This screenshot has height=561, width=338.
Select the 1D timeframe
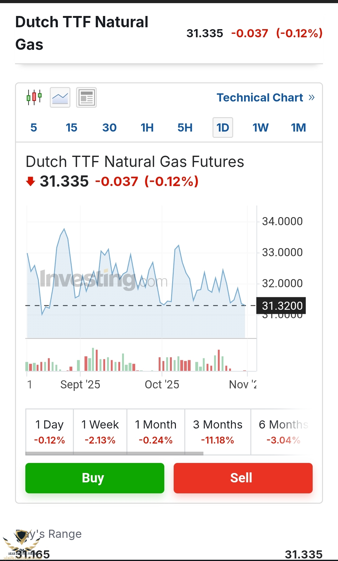click(223, 127)
